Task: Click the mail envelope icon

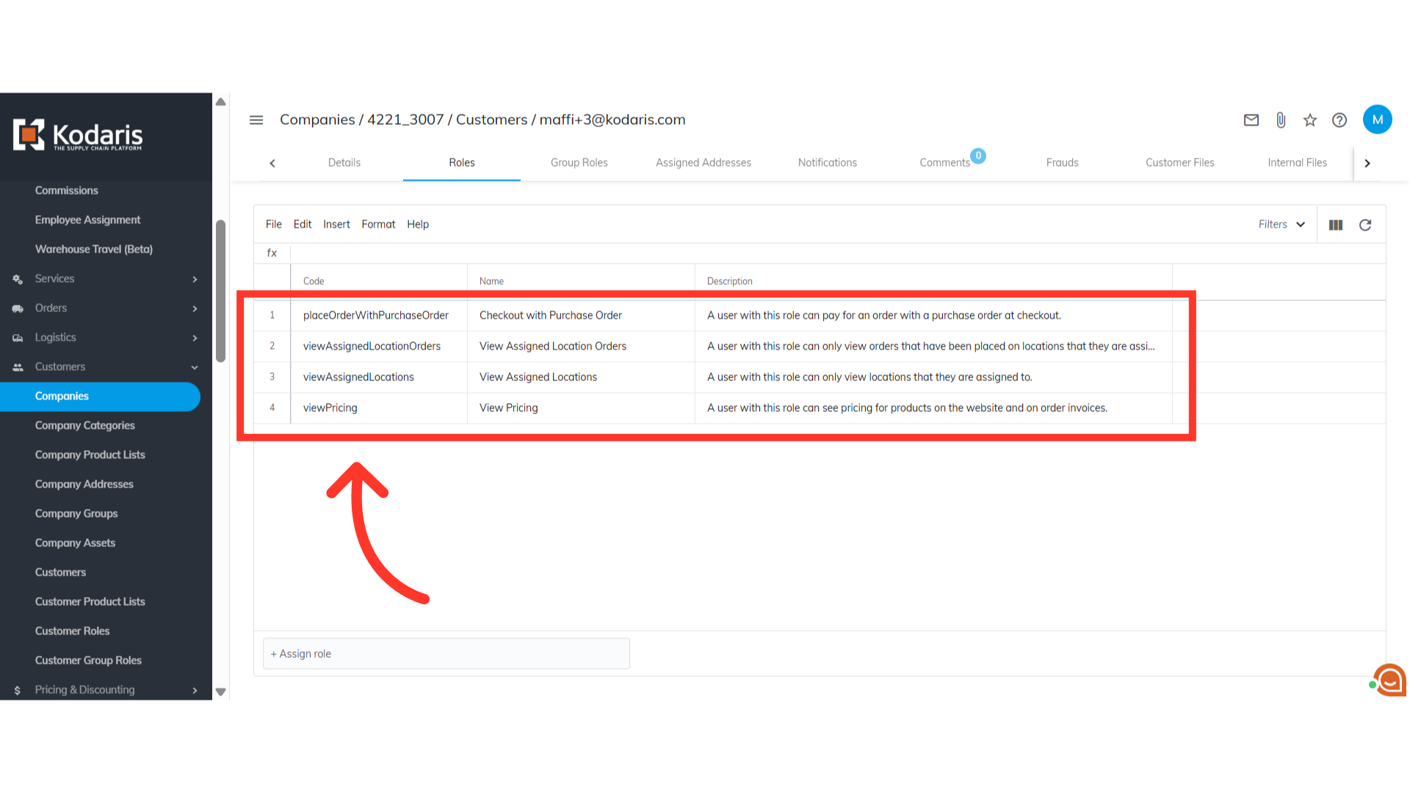Action: click(1251, 120)
